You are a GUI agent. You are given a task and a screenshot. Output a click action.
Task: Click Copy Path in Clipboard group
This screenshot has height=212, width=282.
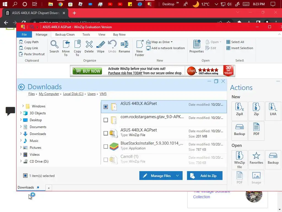(29, 42)
